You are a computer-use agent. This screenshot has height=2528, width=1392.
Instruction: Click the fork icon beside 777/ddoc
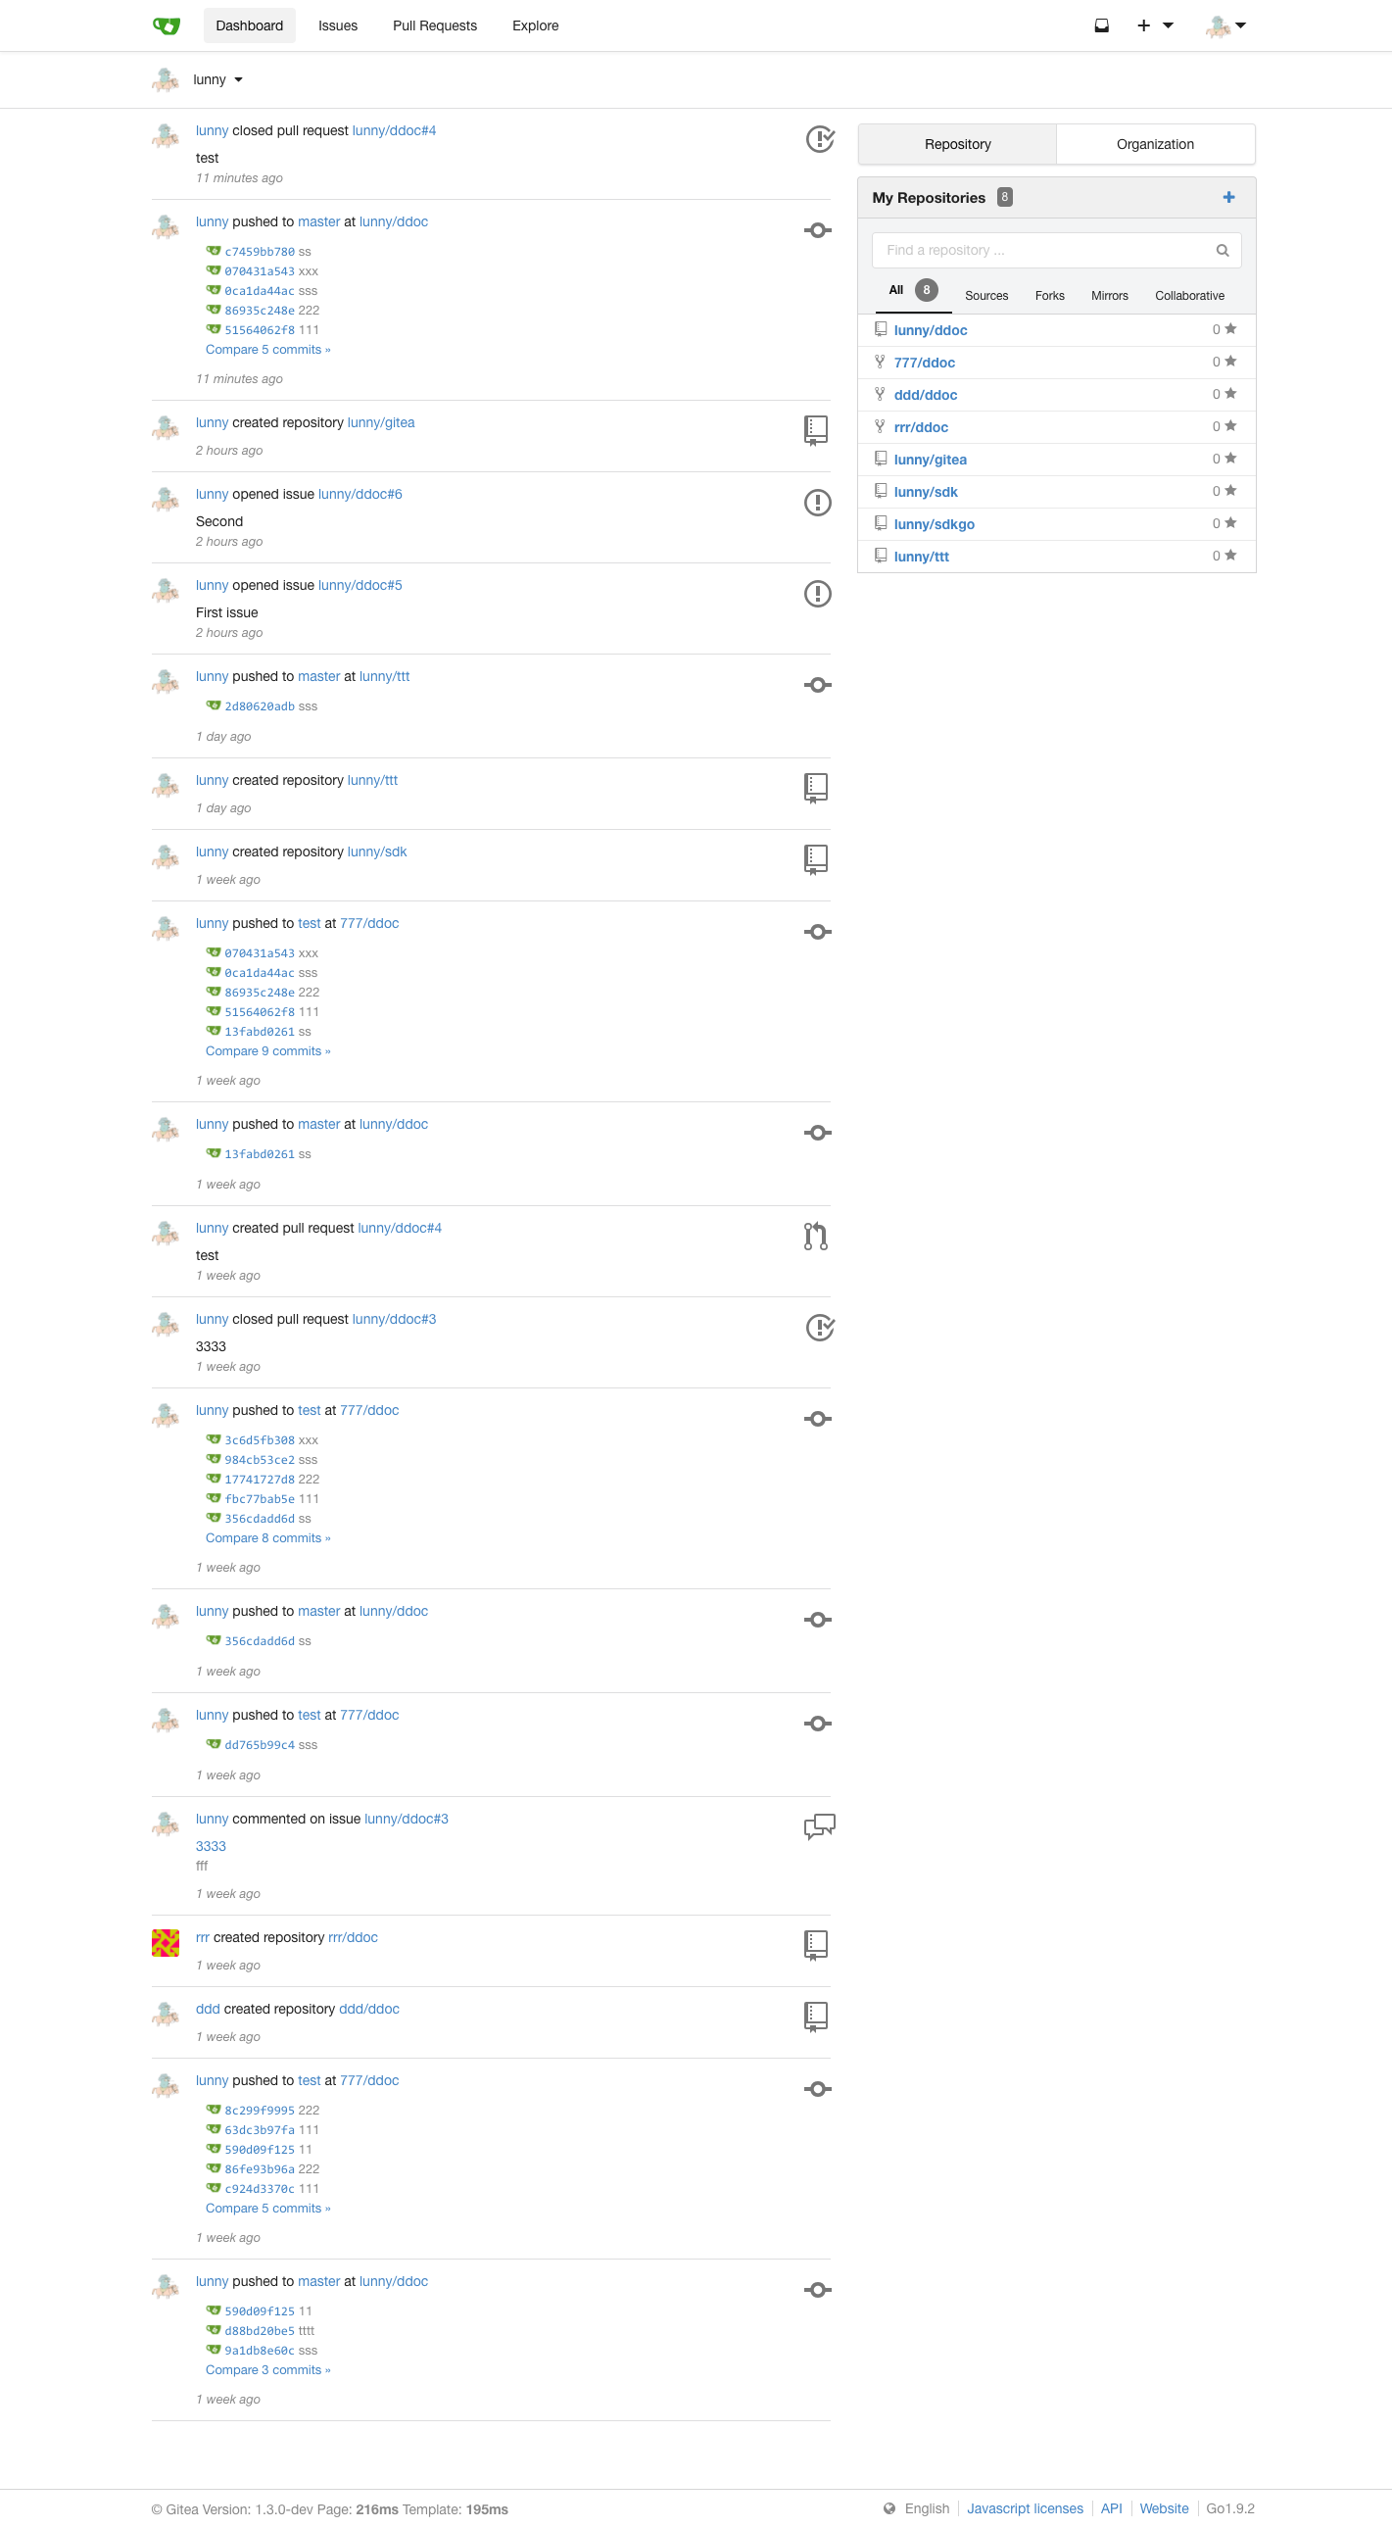tap(880, 363)
